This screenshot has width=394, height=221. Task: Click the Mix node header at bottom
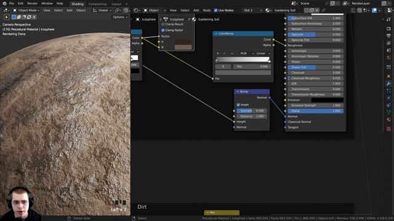pyautogui.click(x=222, y=212)
